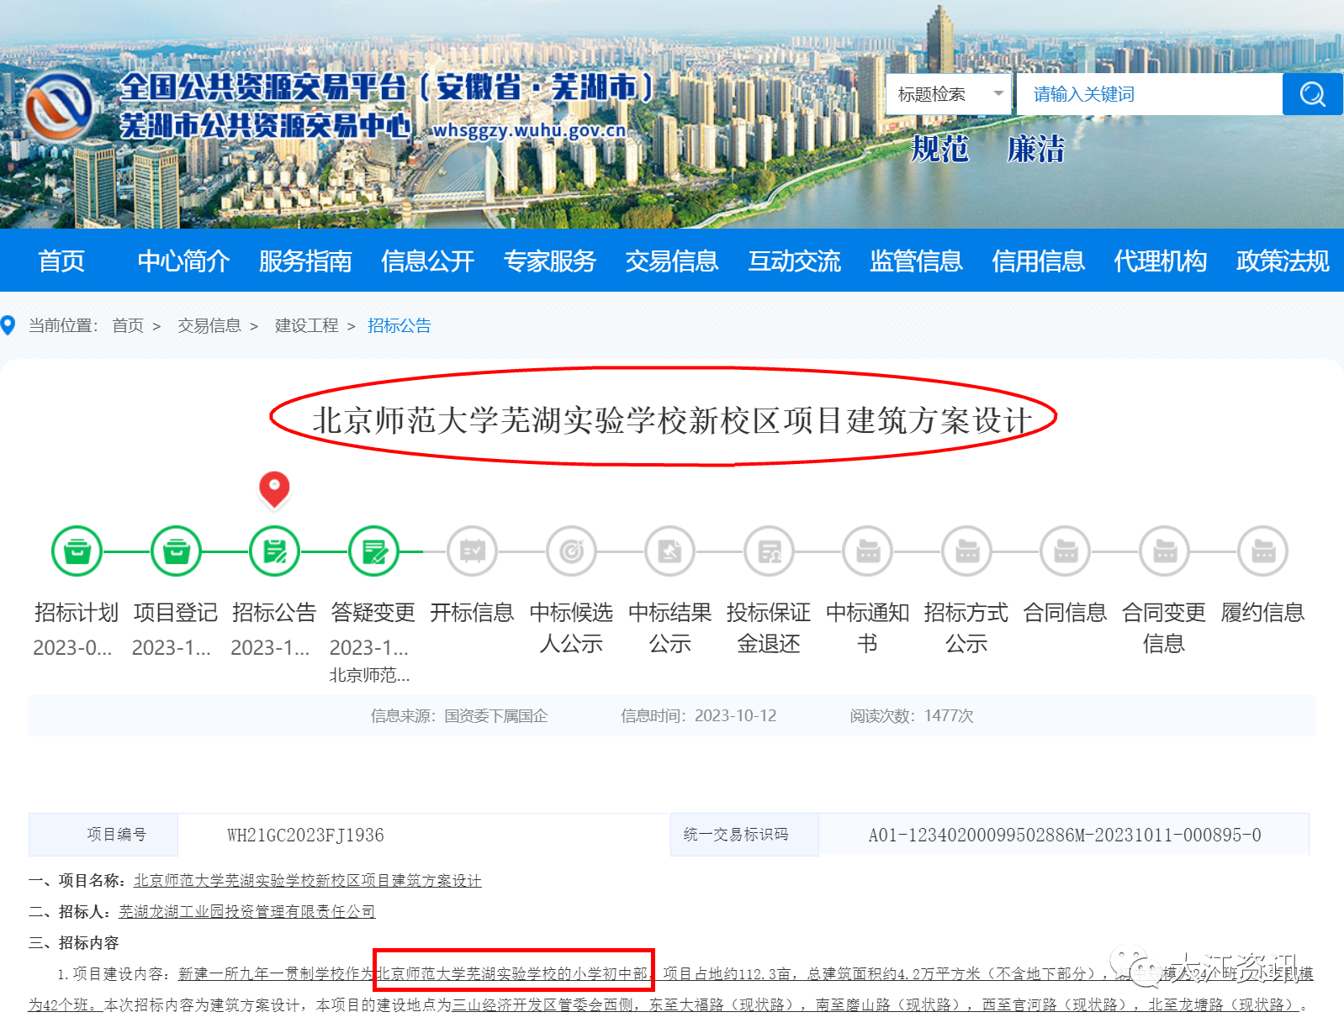Click the website address whsggzy.wuhu.gov.cn
The height and width of the screenshot is (1028, 1344).
529,130
